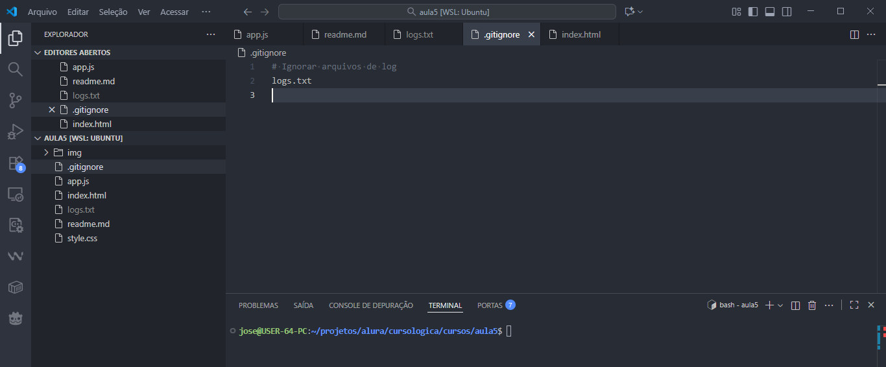
Task: Open Source Control view icon
Action: pyautogui.click(x=15, y=101)
